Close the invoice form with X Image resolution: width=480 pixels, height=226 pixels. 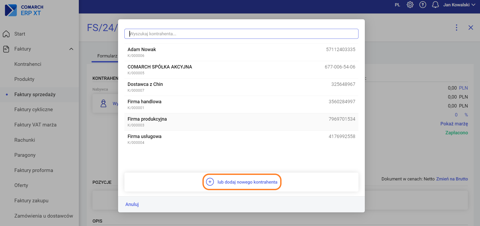tap(471, 28)
